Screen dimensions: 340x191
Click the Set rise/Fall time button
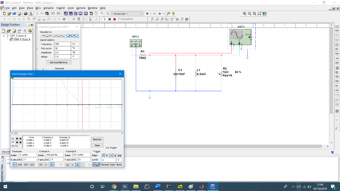tap(59, 62)
